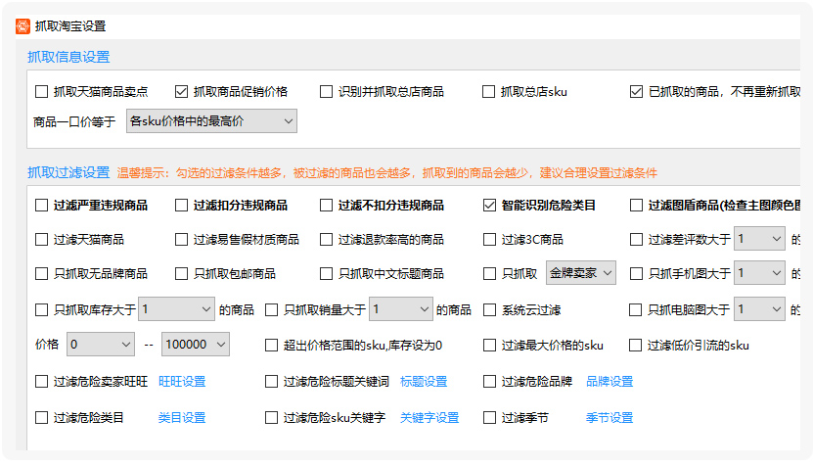Tick 过滤季节 checkbox
The width and height of the screenshot is (813, 466).
(489, 418)
